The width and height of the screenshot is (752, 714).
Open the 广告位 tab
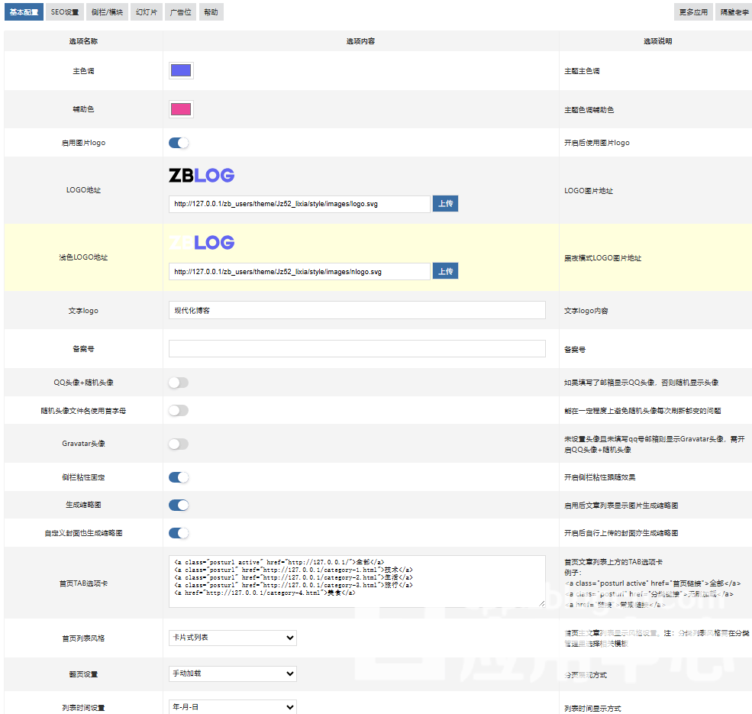(180, 12)
